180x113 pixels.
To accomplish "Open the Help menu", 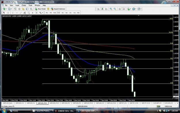I will (x=44, y=5).
